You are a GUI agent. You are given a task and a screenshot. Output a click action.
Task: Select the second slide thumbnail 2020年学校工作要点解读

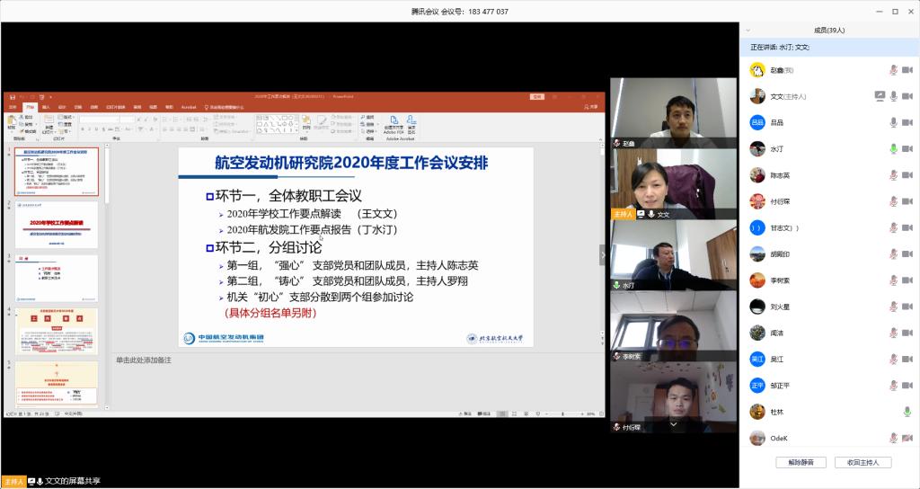[x=57, y=224]
